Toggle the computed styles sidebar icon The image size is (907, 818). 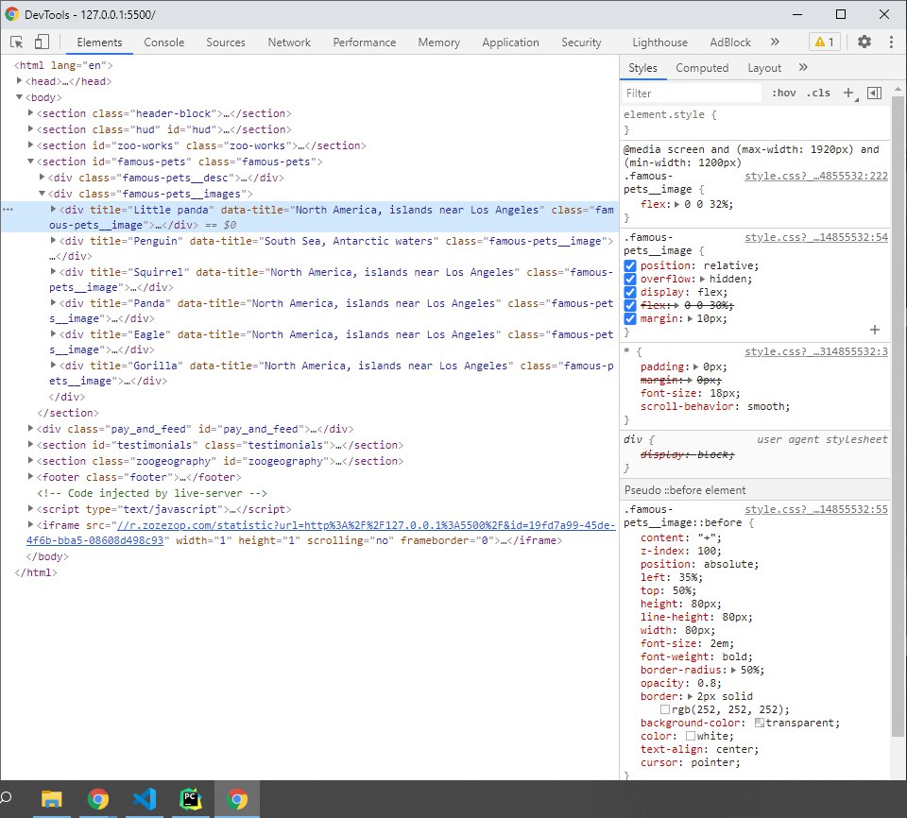875,93
